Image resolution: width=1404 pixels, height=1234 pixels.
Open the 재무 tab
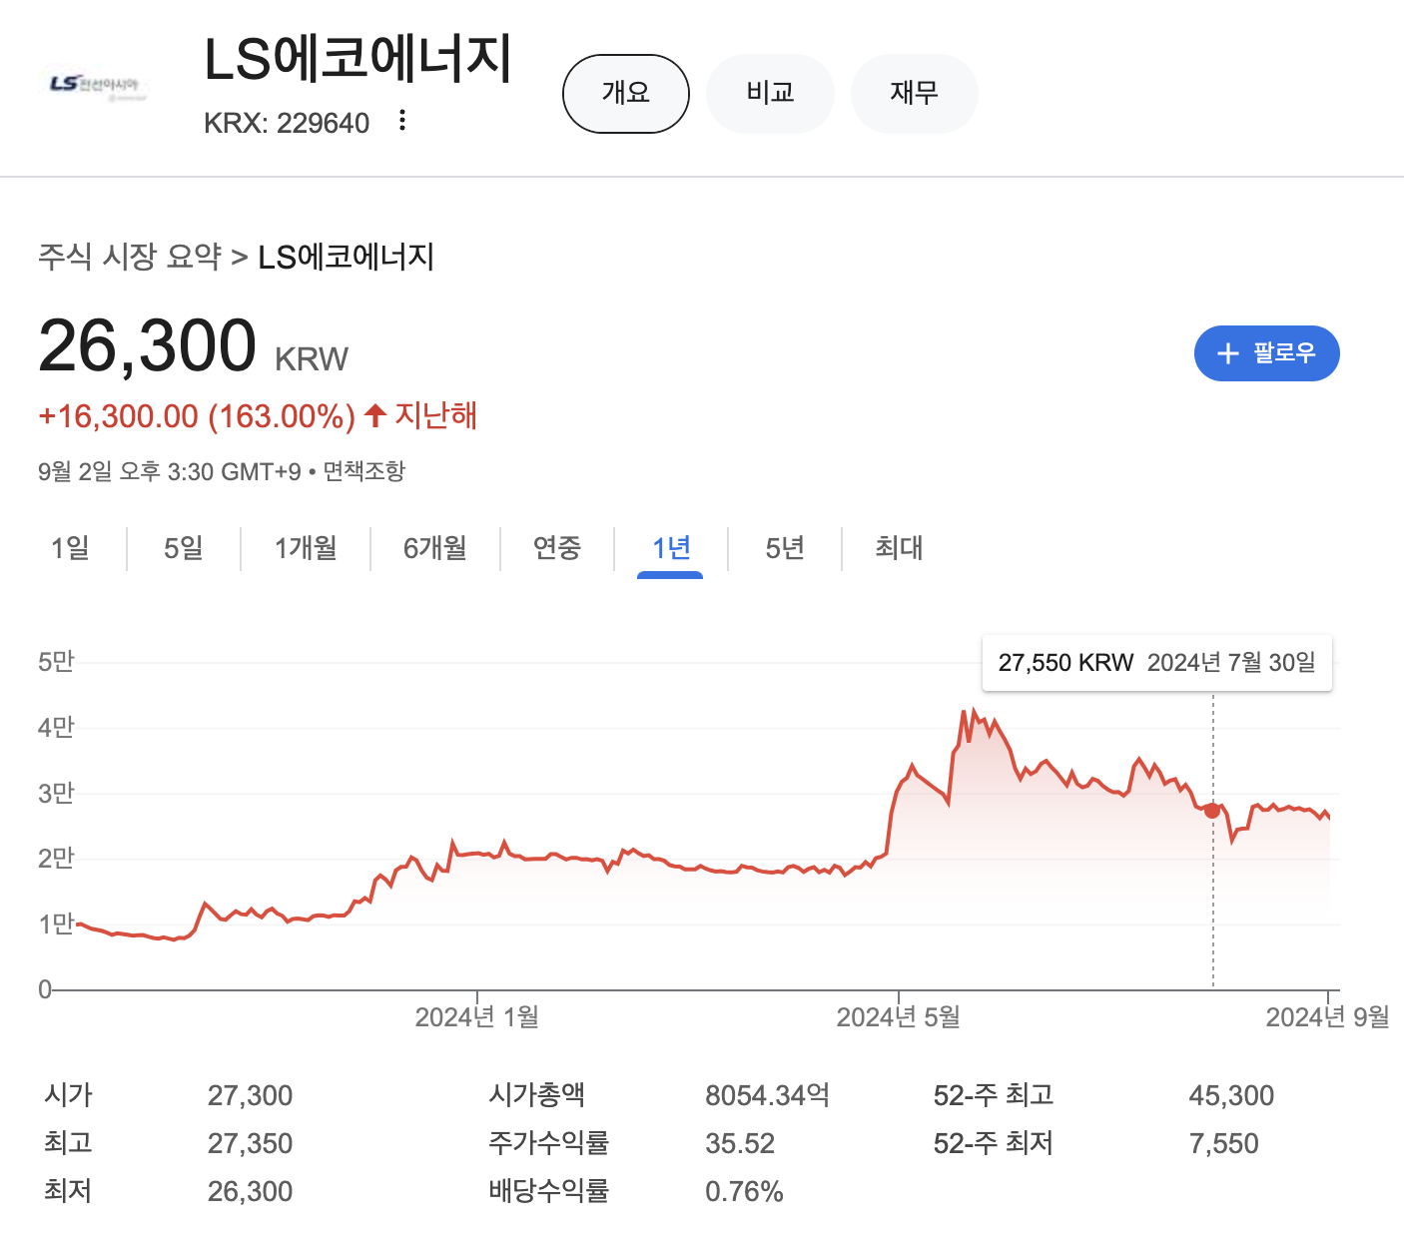coord(914,94)
